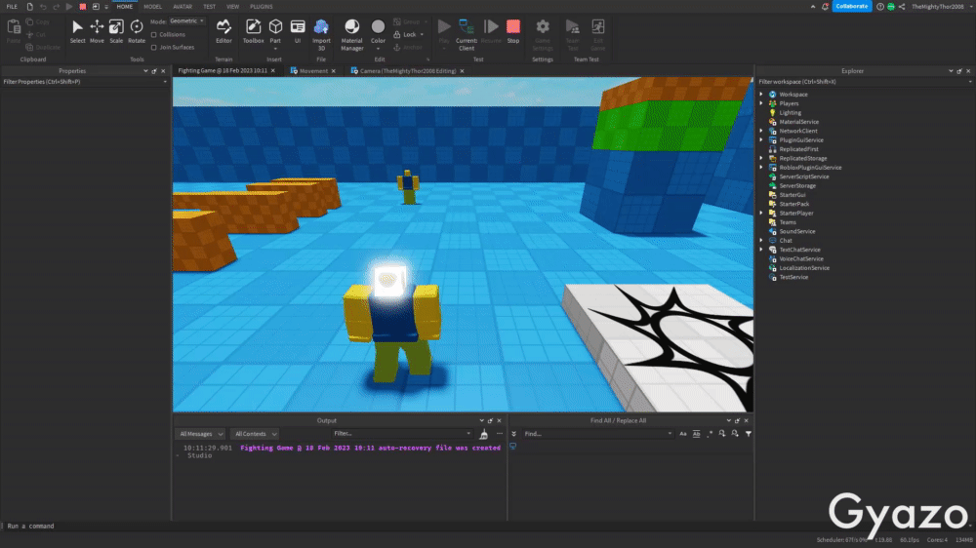This screenshot has width=976, height=548.
Task: Select the Select tool arrow
Action: point(77,31)
